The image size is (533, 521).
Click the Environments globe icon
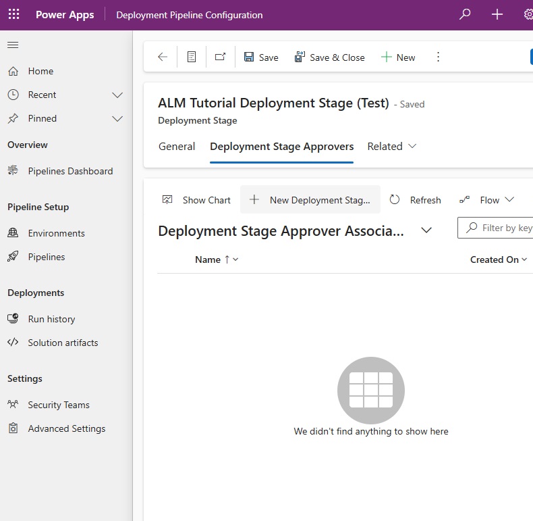[13, 233]
